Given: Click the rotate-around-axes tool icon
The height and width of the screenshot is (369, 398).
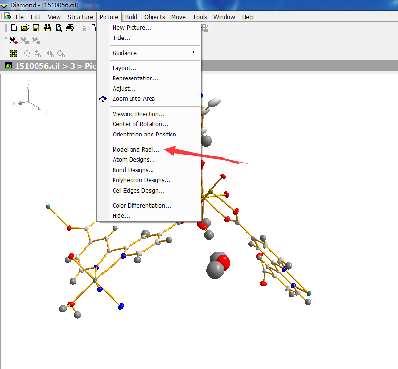Looking at the screenshot, I should pos(50,53).
